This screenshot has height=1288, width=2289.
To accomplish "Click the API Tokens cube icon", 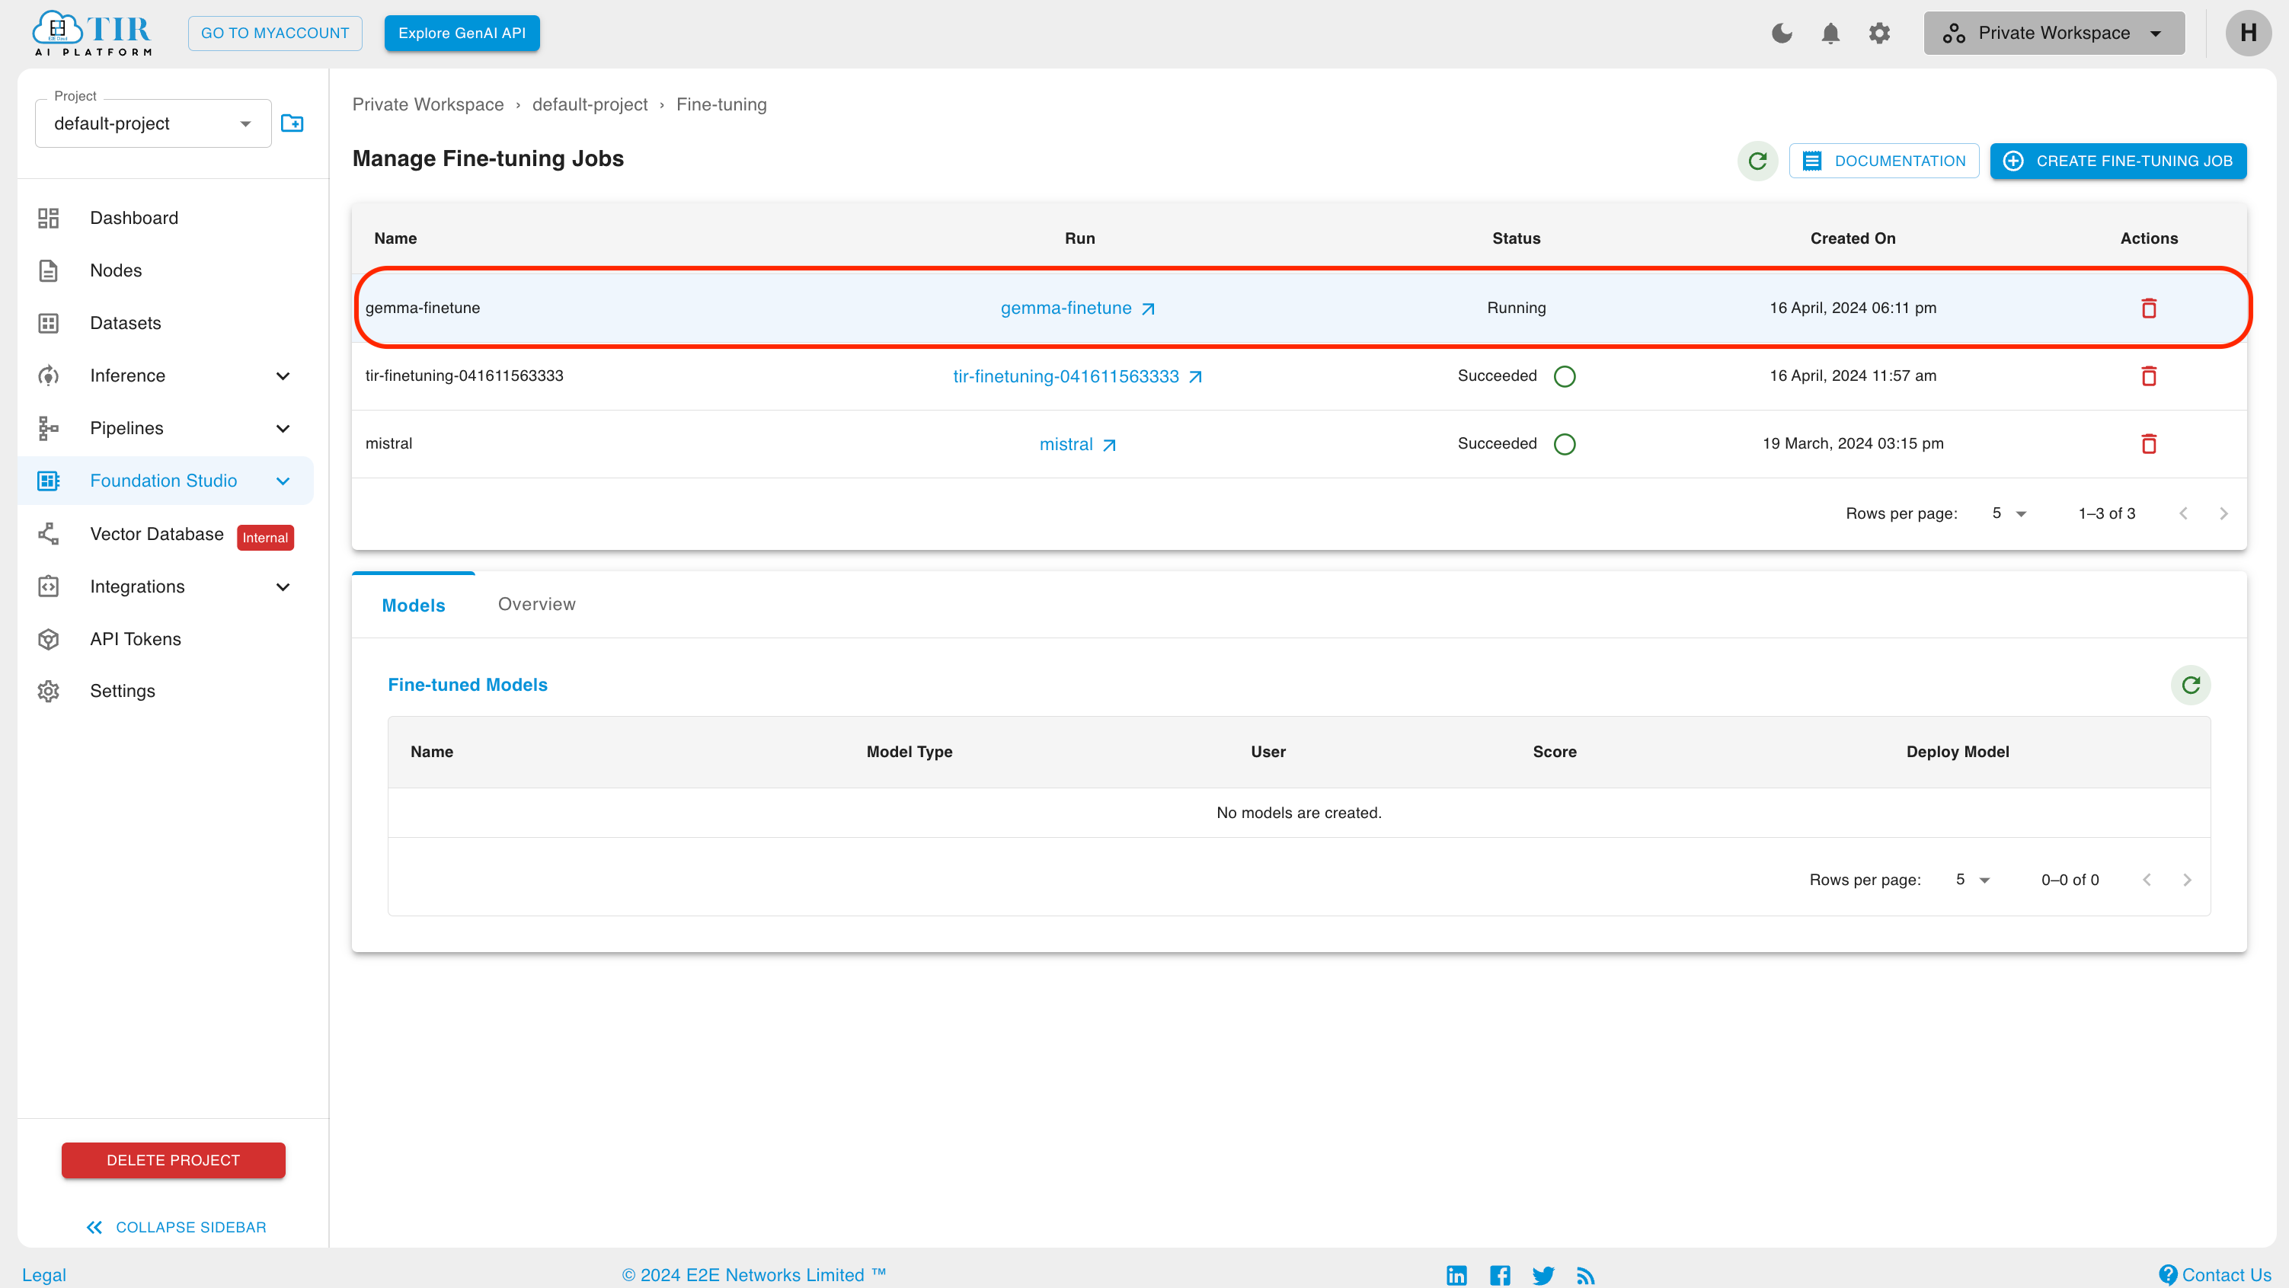I will [x=48, y=639].
